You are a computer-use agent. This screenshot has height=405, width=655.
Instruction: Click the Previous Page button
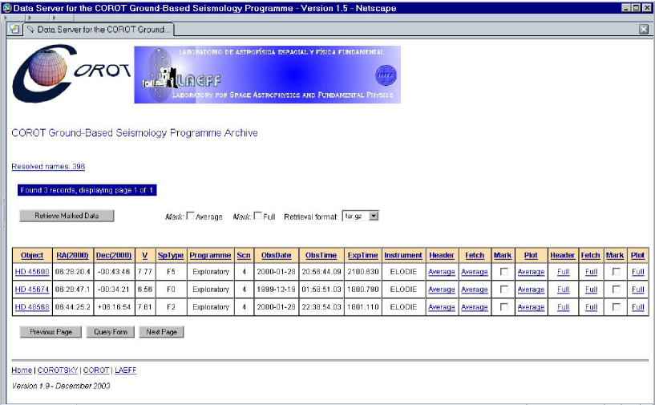(51, 332)
